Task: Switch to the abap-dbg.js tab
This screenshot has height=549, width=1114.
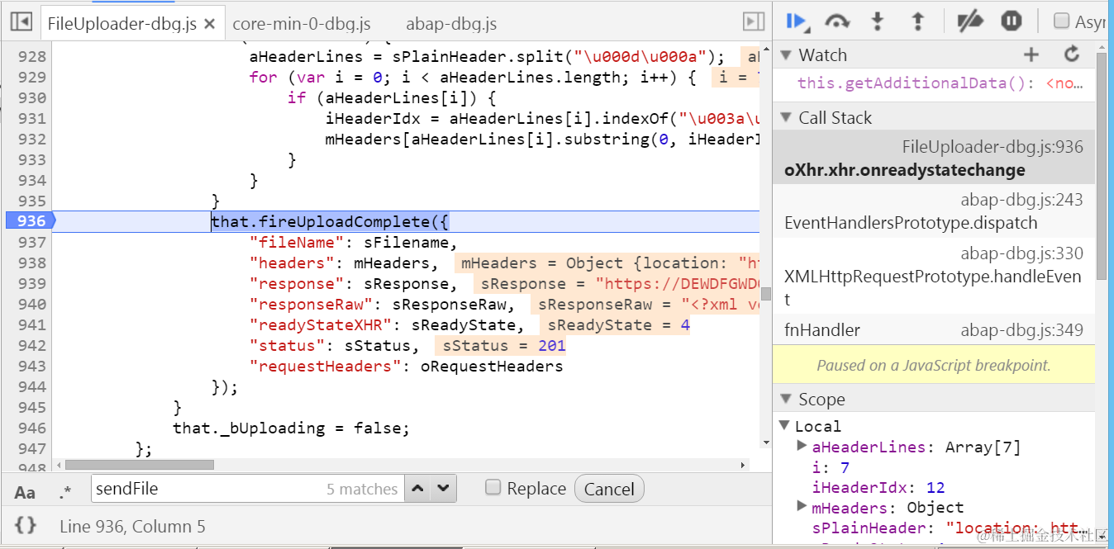Action: pyautogui.click(x=451, y=24)
